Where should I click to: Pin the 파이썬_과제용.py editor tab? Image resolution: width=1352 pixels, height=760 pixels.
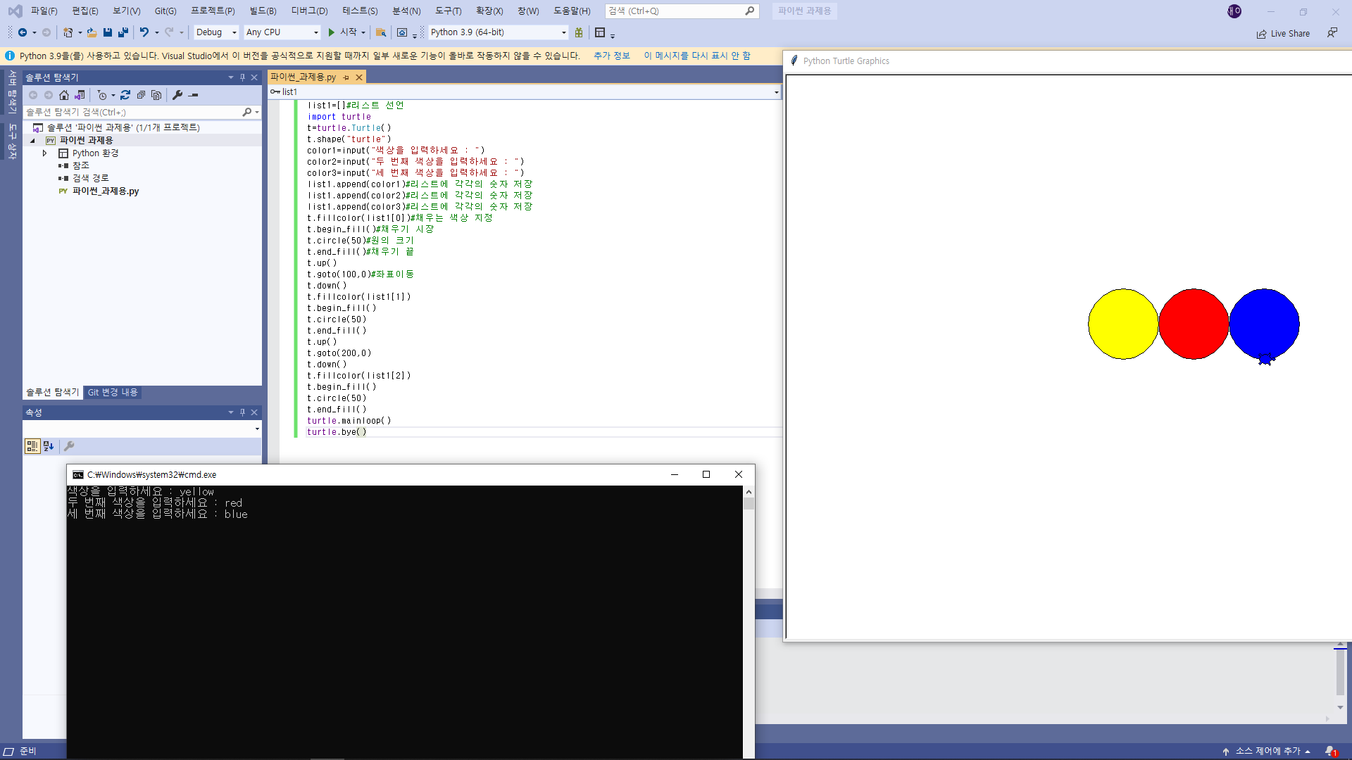pyautogui.click(x=346, y=77)
